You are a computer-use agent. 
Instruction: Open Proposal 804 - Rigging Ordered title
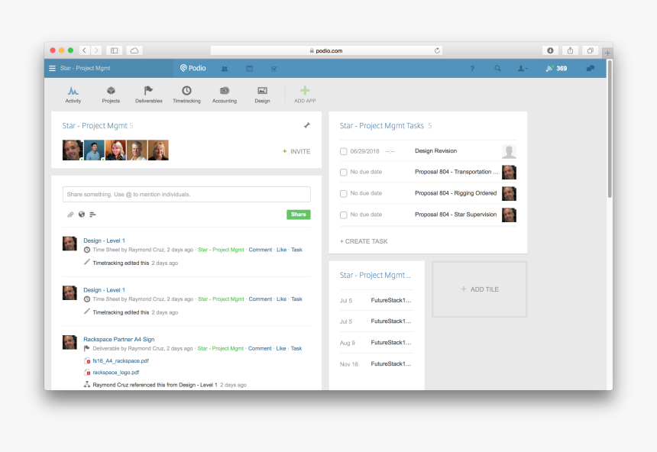tap(455, 193)
